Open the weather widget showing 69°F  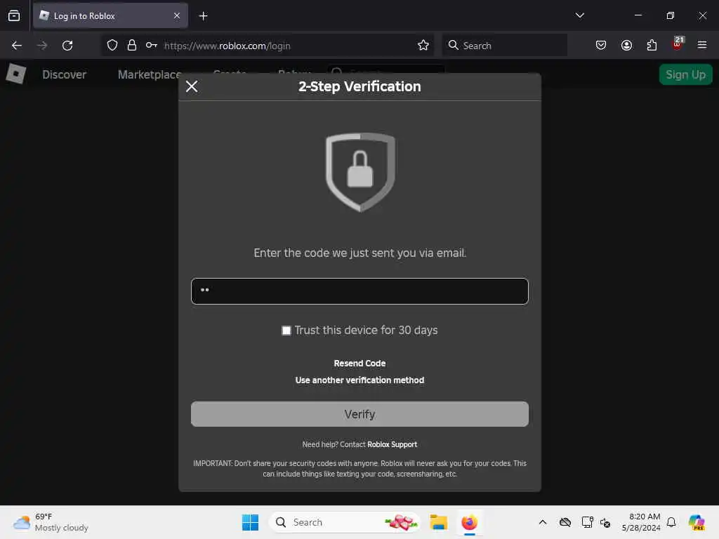51,522
